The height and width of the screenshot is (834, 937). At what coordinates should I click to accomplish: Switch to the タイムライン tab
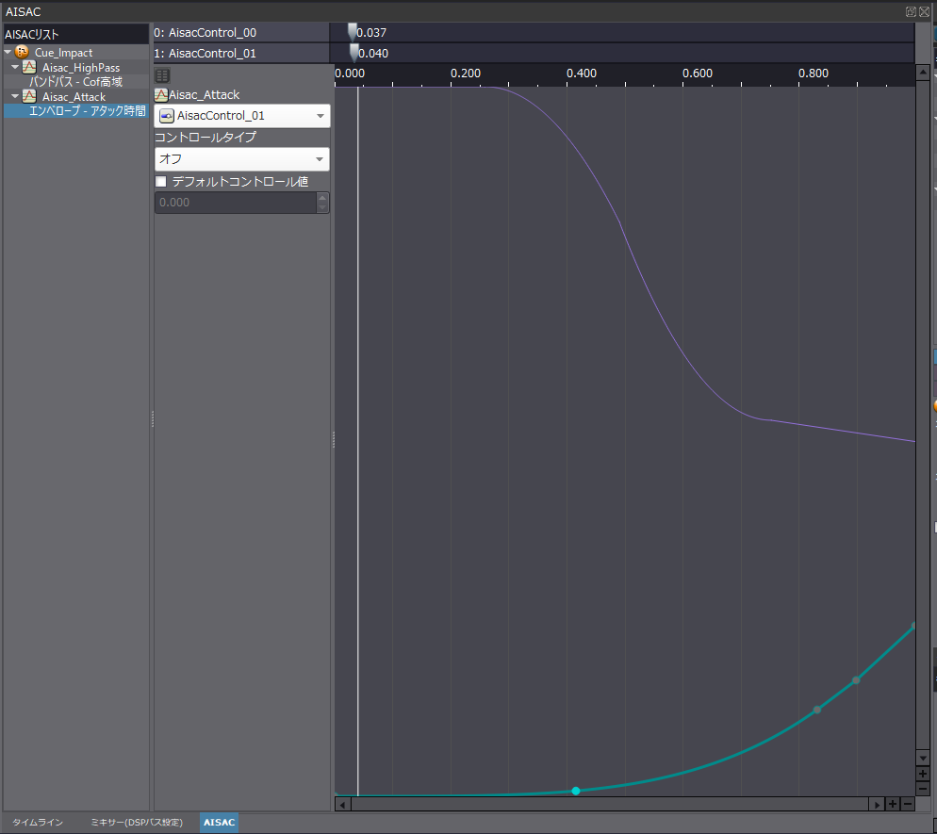(38, 822)
